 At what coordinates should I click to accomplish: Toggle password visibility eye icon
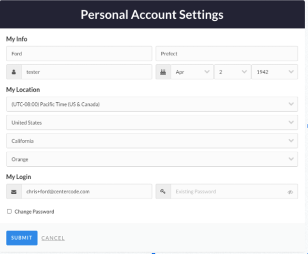(x=290, y=192)
